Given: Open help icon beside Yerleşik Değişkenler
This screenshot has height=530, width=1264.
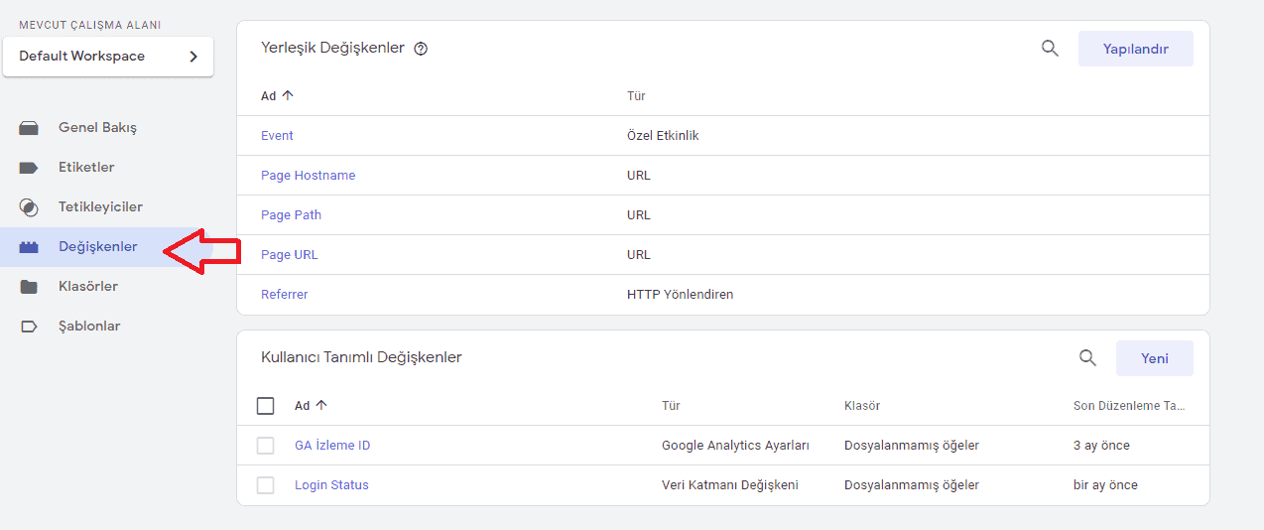Looking at the screenshot, I should click(421, 49).
